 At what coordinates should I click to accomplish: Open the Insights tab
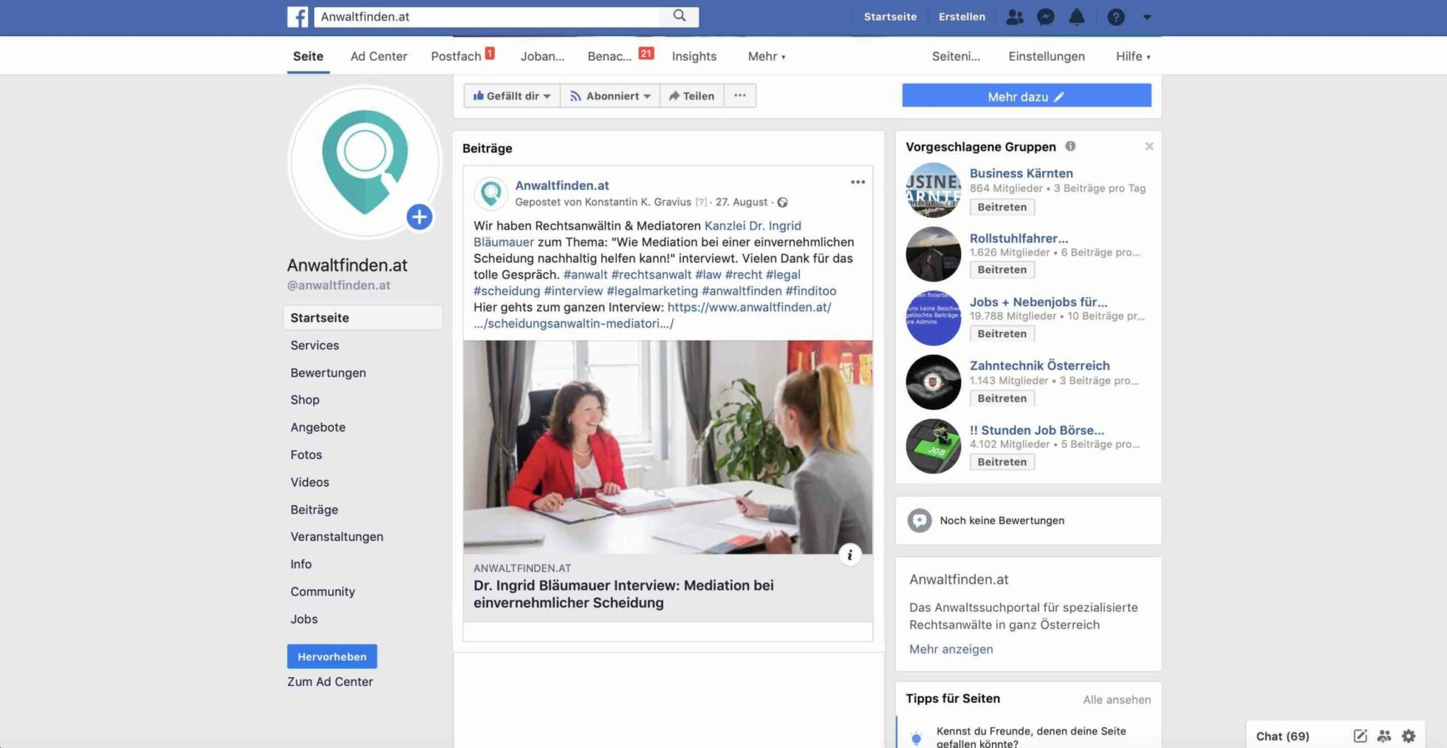click(694, 56)
